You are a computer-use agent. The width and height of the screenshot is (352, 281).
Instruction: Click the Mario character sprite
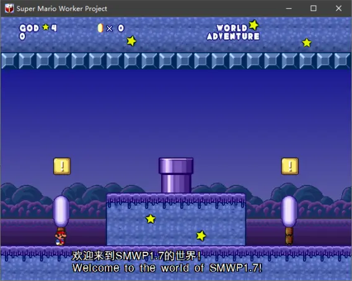(x=61, y=238)
